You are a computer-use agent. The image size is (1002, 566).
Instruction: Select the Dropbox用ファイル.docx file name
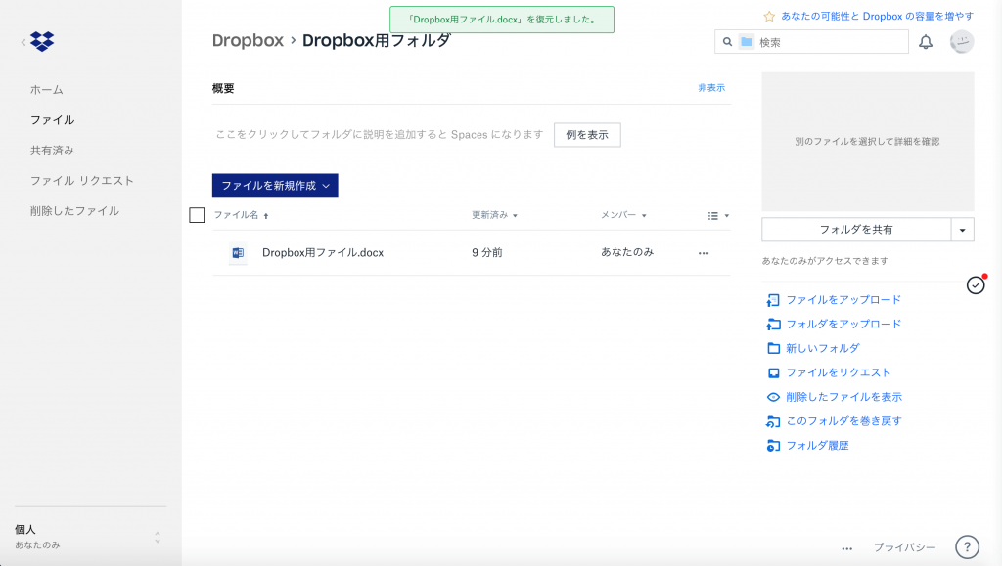(x=323, y=252)
